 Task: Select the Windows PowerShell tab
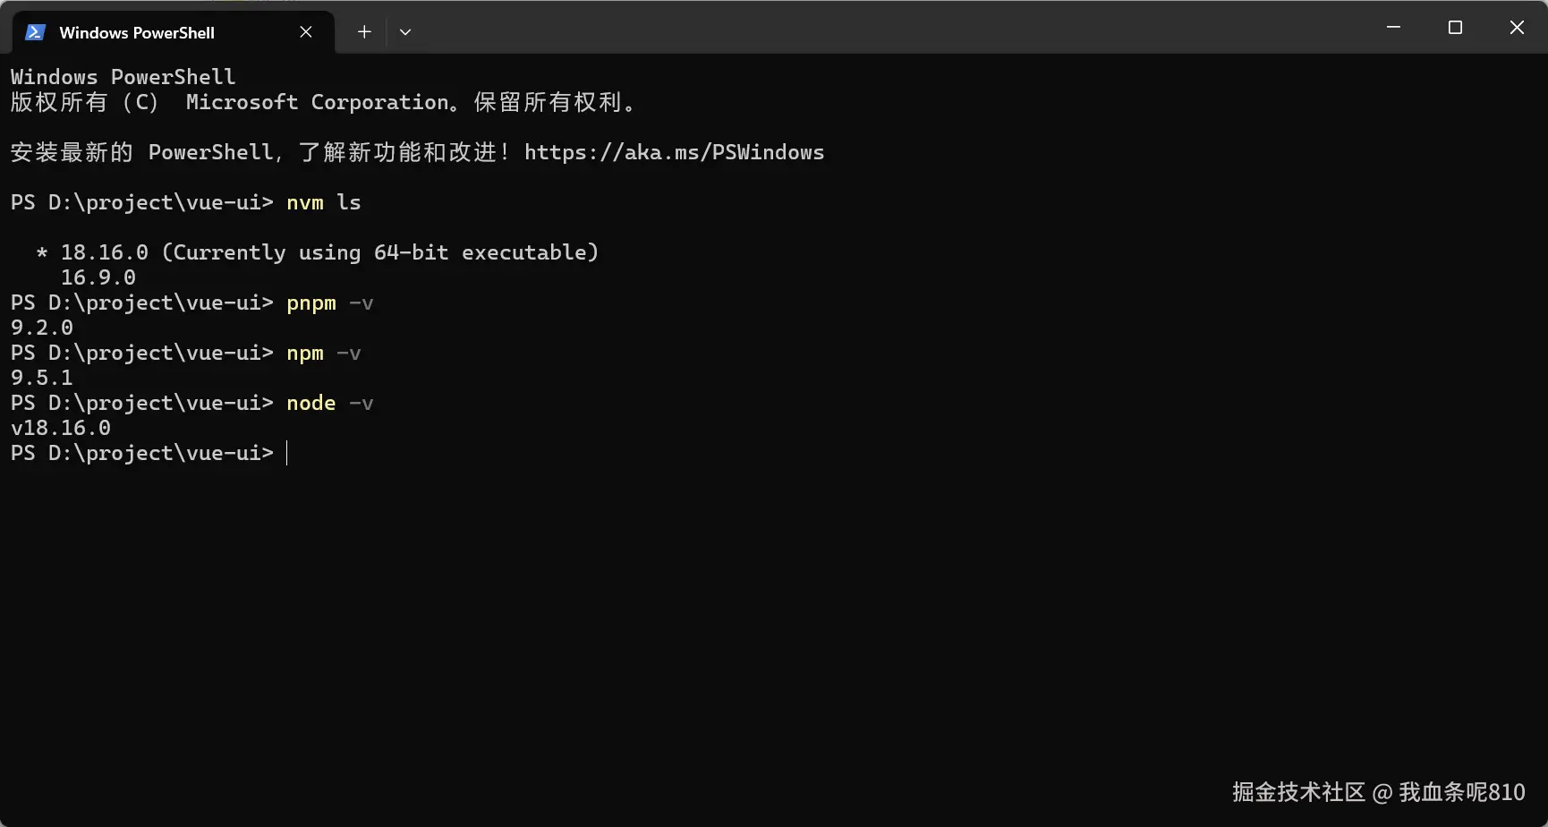click(137, 32)
